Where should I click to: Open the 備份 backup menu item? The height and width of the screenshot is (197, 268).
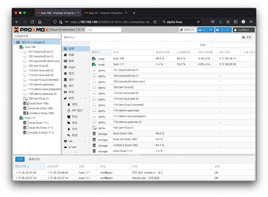76,86
